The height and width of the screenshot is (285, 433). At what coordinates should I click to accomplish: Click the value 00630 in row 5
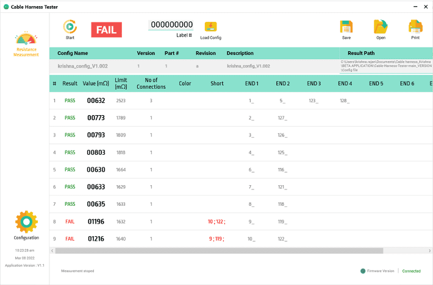pyautogui.click(x=96, y=169)
